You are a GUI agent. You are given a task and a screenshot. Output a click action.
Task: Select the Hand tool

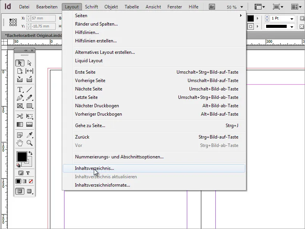(20, 143)
